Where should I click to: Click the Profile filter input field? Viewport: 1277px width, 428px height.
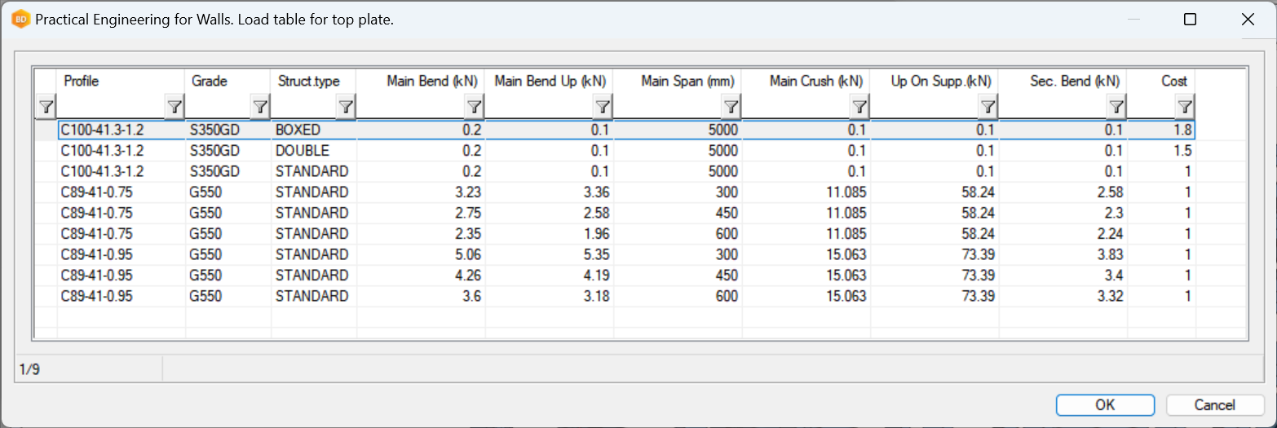coord(112,106)
